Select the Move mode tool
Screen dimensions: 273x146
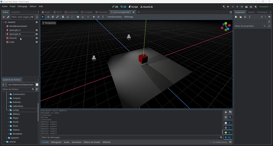(x=48, y=17)
